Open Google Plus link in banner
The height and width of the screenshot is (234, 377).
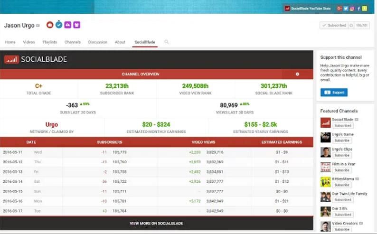click(339, 9)
